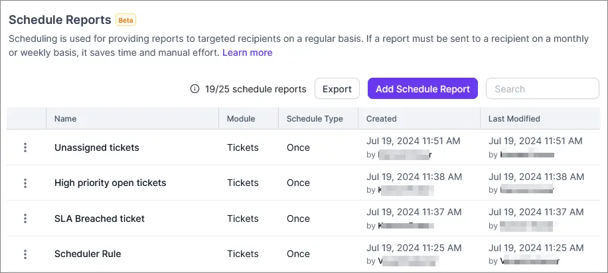This screenshot has height=273, width=608.
Task: Click the Export button
Action: click(337, 89)
